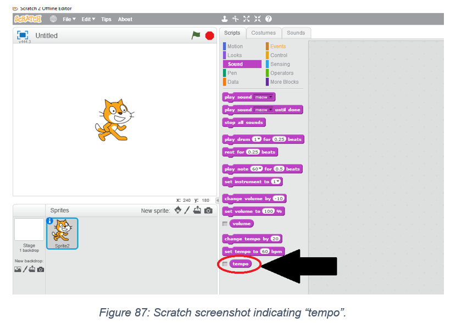456x323 pixels.
Task: Switch to the Sounds tab
Action: point(296,33)
